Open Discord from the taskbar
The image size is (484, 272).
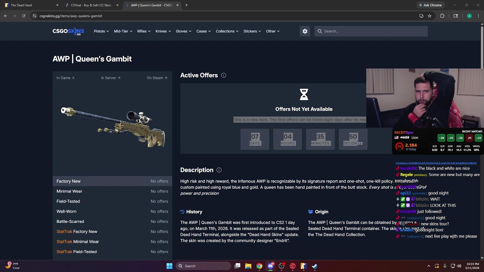(270, 266)
